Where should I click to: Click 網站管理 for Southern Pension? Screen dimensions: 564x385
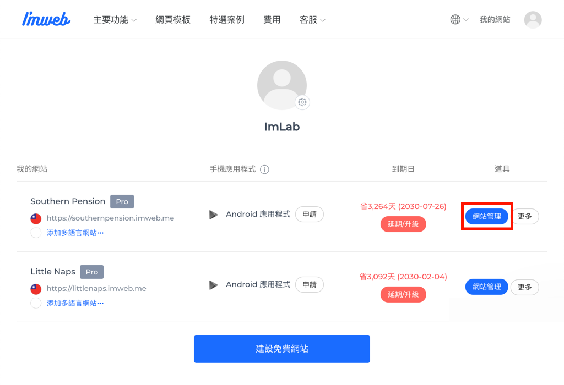pos(487,216)
